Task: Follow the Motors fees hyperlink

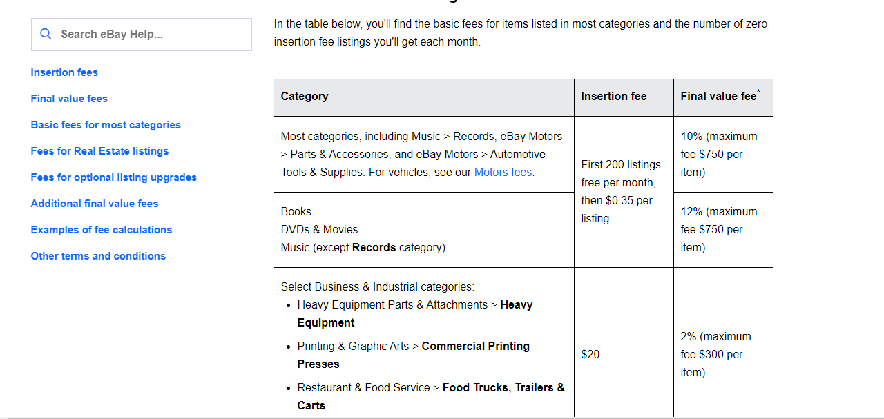Action: coord(503,173)
